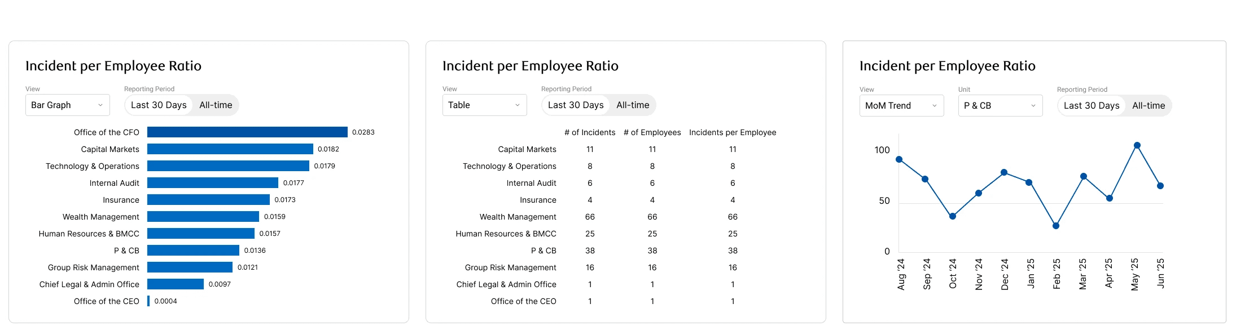Select Last 30 Days in the Table card
The image size is (1236, 326).
[576, 105]
